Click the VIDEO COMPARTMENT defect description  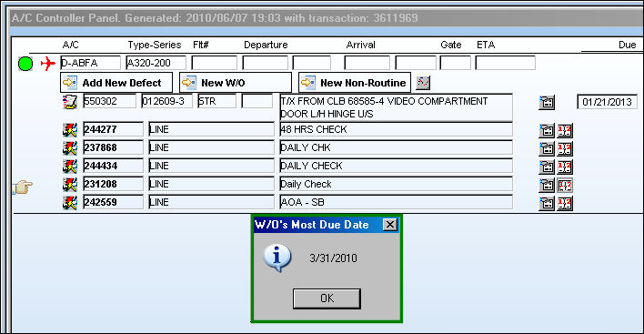[396, 107]
